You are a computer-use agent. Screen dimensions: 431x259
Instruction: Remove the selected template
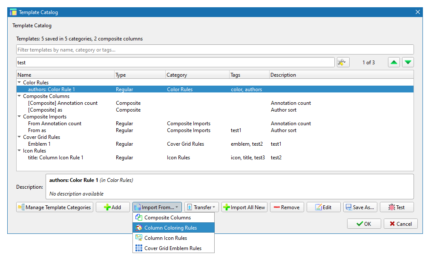coord(287,207)
